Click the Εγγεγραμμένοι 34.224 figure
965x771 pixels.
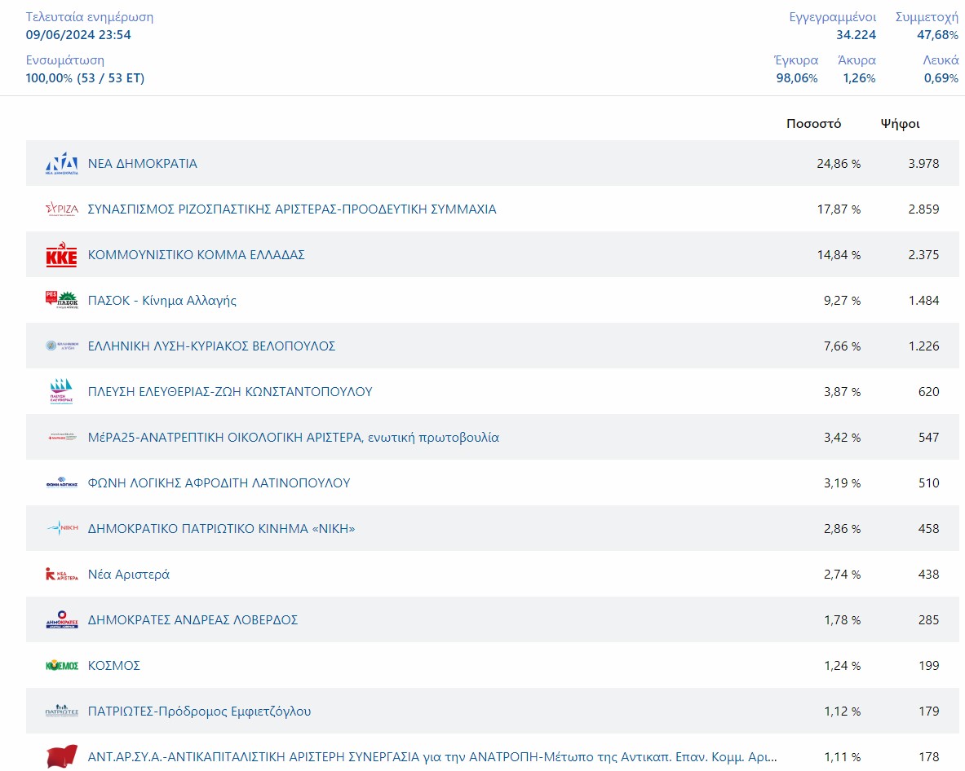point(856,35)
